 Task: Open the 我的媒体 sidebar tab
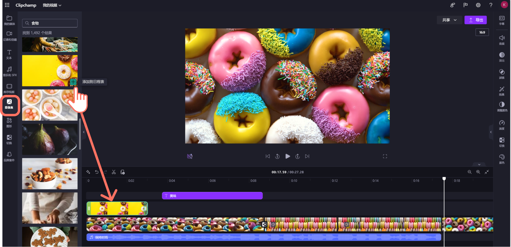point(9,20)
